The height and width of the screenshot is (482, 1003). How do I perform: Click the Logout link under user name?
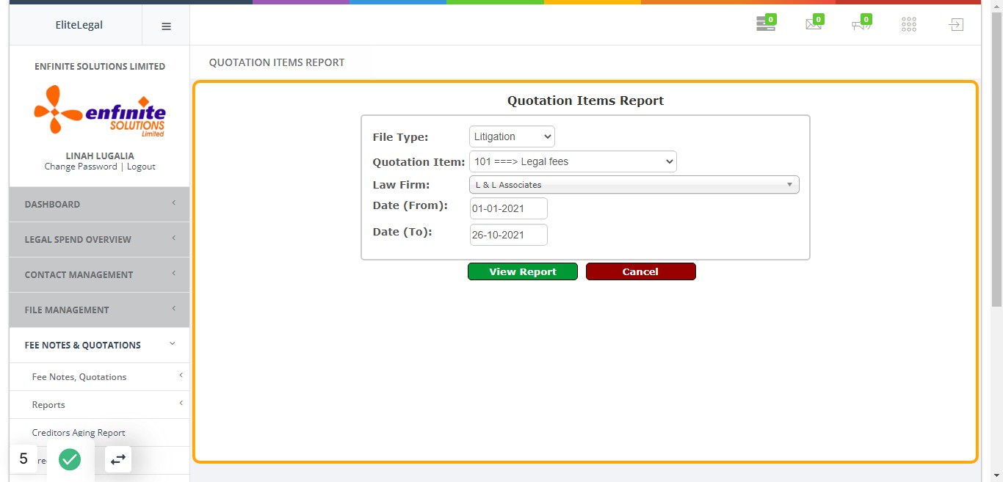click(141, 167)
